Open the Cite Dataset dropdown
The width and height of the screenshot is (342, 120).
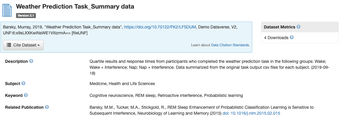23,45
